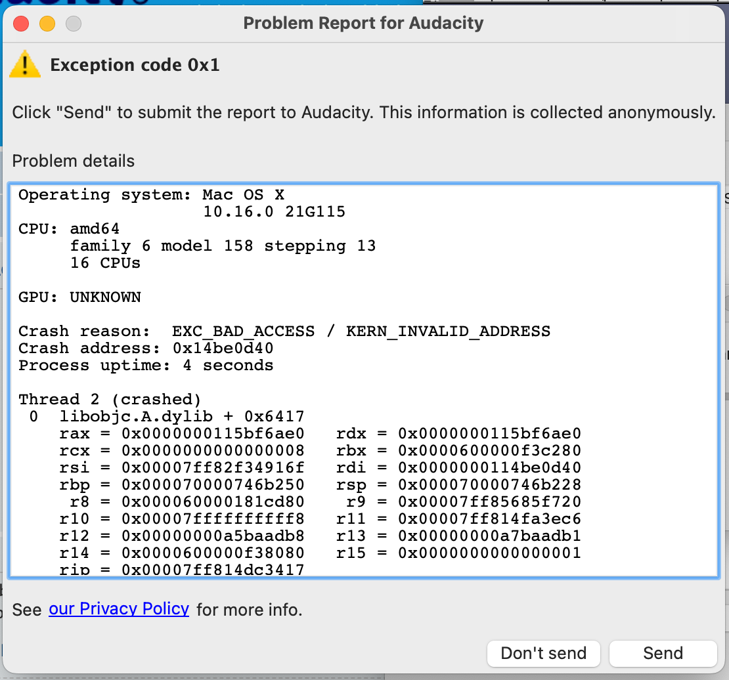Image resolution: width=729 pixels, height=680 pixels.
Task: Click the rcx register value
Action: coord(213,451)
